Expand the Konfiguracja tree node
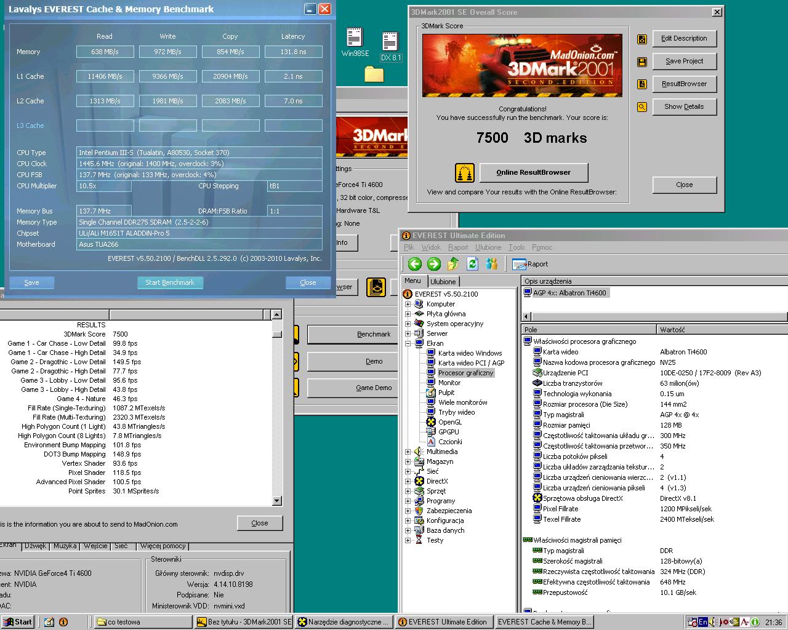Viewport: 788px width, 630px height. point(408,520)
